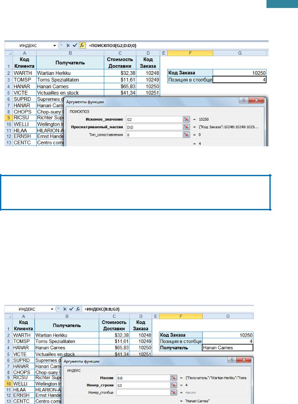Select highlighted row 9 header in the ПОИСКПОЗ sheet
This screenshot has width=298, height=404.
pos(8,118)
